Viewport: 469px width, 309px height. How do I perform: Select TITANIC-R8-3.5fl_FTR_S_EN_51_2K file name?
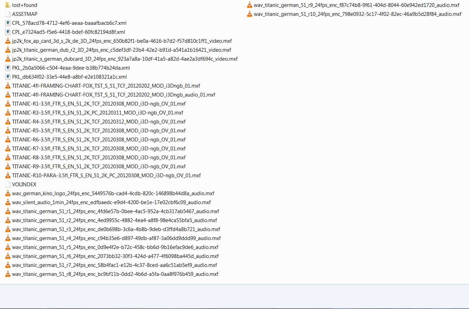(x=99, y=158)
